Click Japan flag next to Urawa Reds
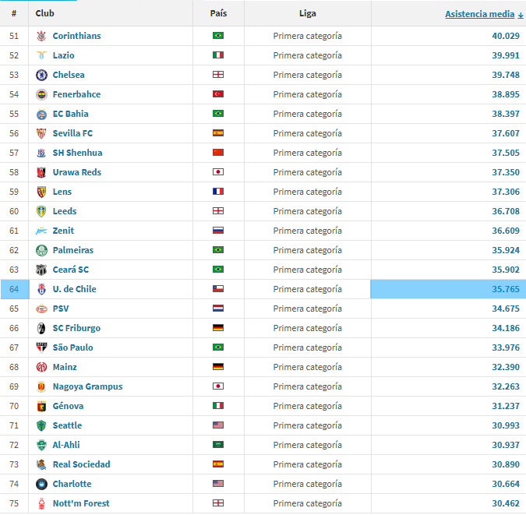 pos(218,172)
